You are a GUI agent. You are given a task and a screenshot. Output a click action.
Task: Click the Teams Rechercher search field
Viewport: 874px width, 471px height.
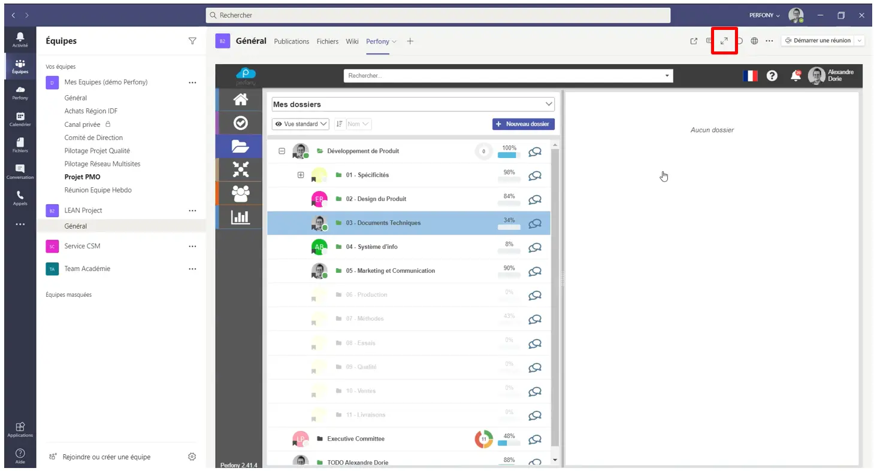pyautogui.click(x=437, y=15)
